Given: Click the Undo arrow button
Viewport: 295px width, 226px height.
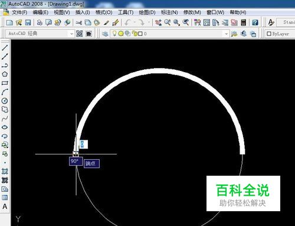Looking at the screenshot, I should [128, 22].
